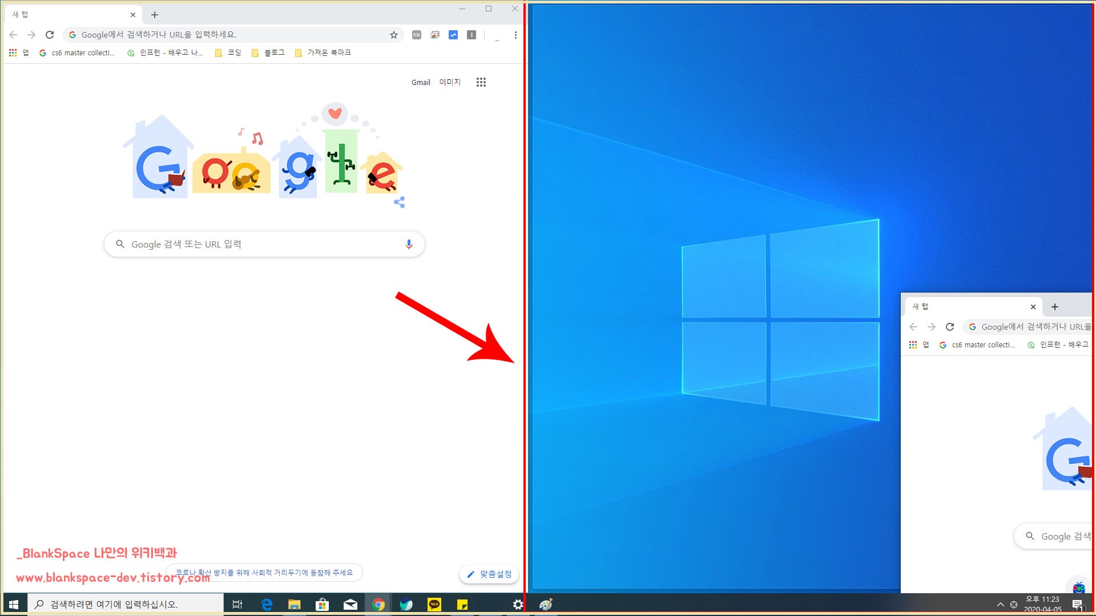Screen dimensions: 1096x616
Task: Click the Chrome address bar
Action: pos(228,35)
